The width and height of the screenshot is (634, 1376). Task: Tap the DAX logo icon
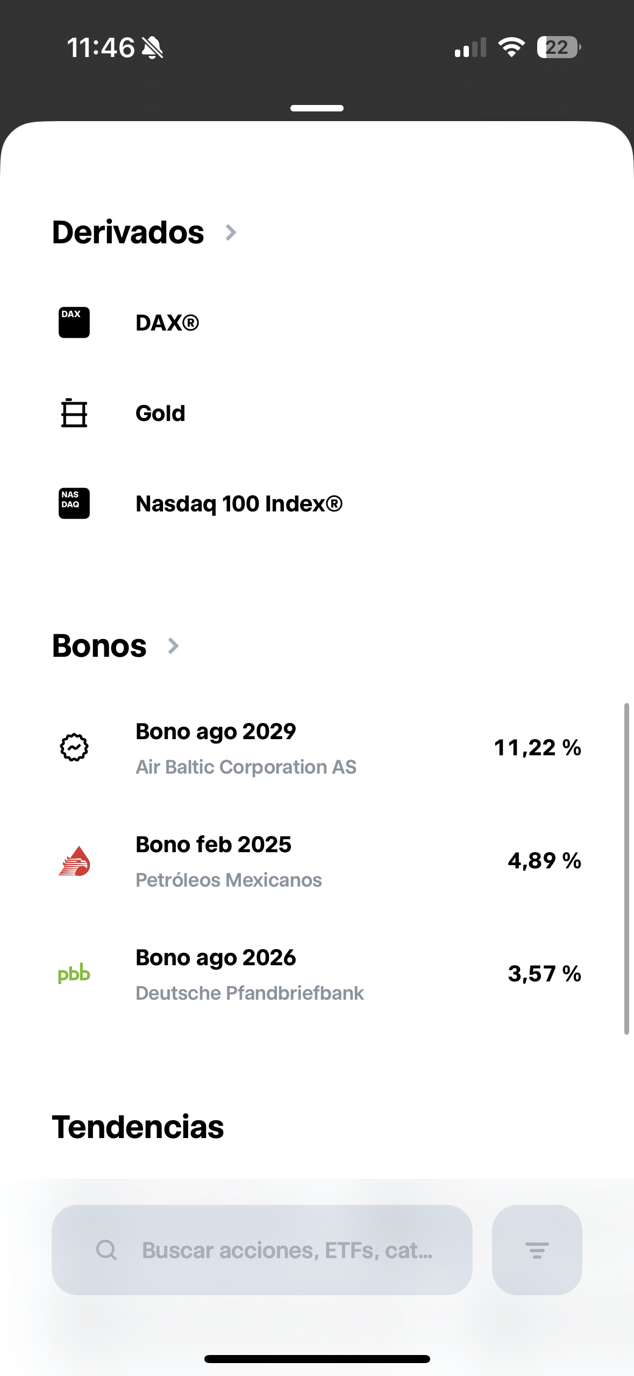click(74, 322)
